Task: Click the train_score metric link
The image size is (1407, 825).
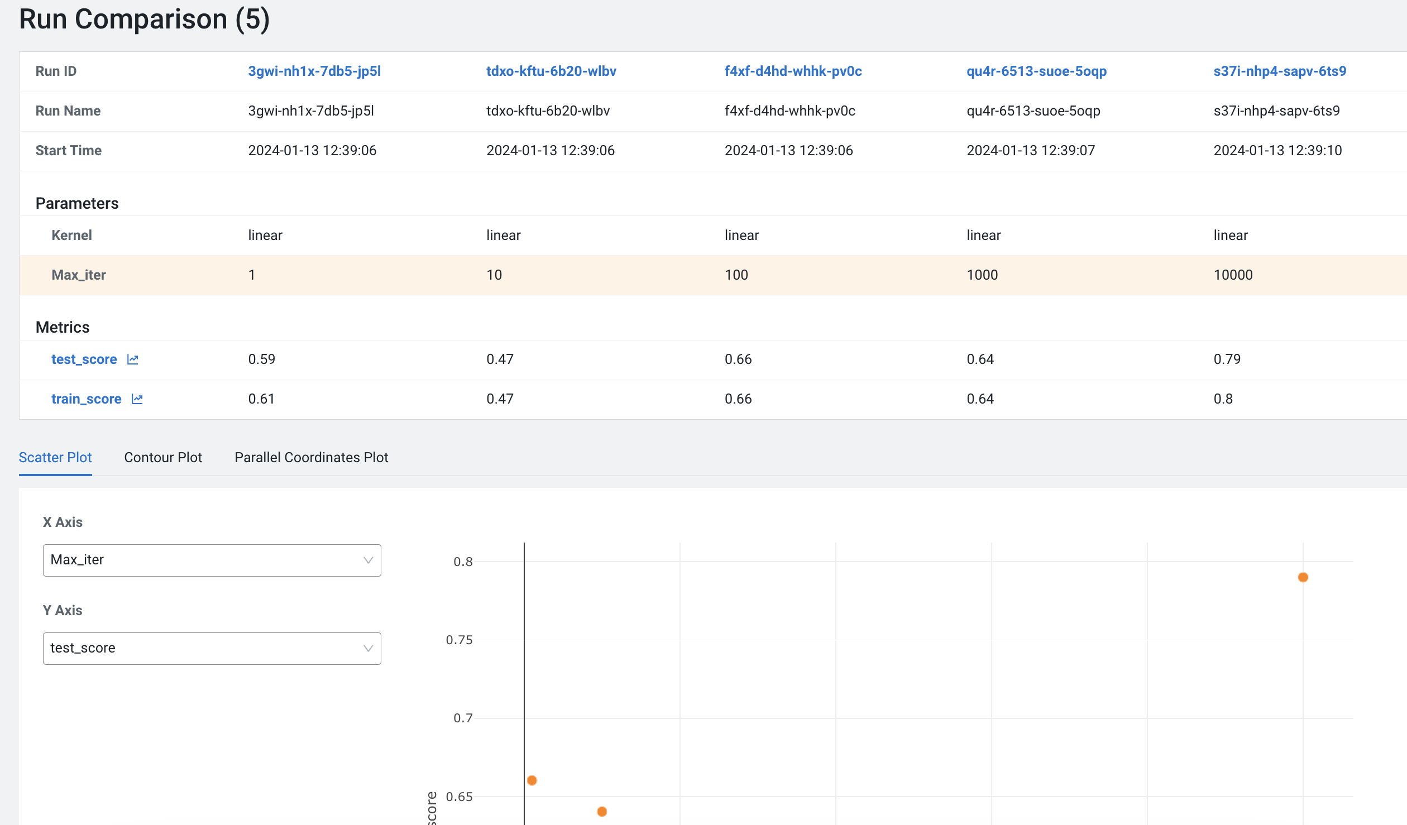Action: [x=86, y=399]
